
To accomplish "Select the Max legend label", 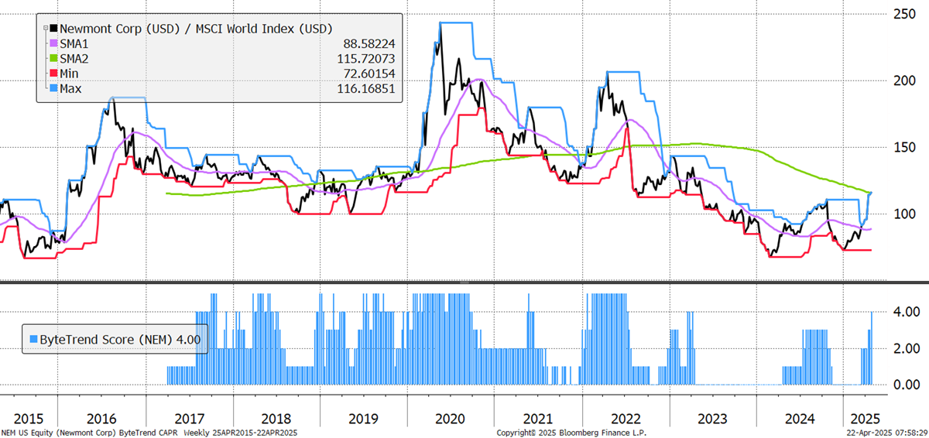I will coord(70,88).
